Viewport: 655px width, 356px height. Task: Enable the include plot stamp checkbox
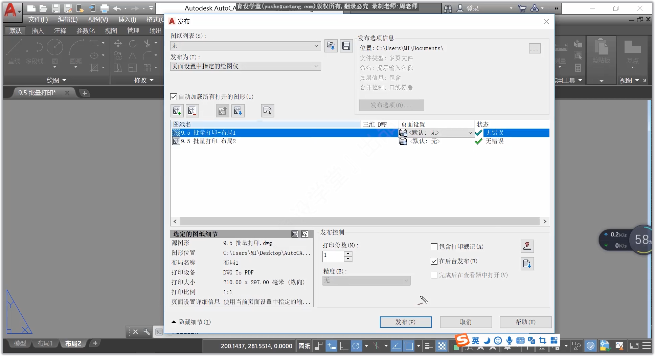[434, 247]
